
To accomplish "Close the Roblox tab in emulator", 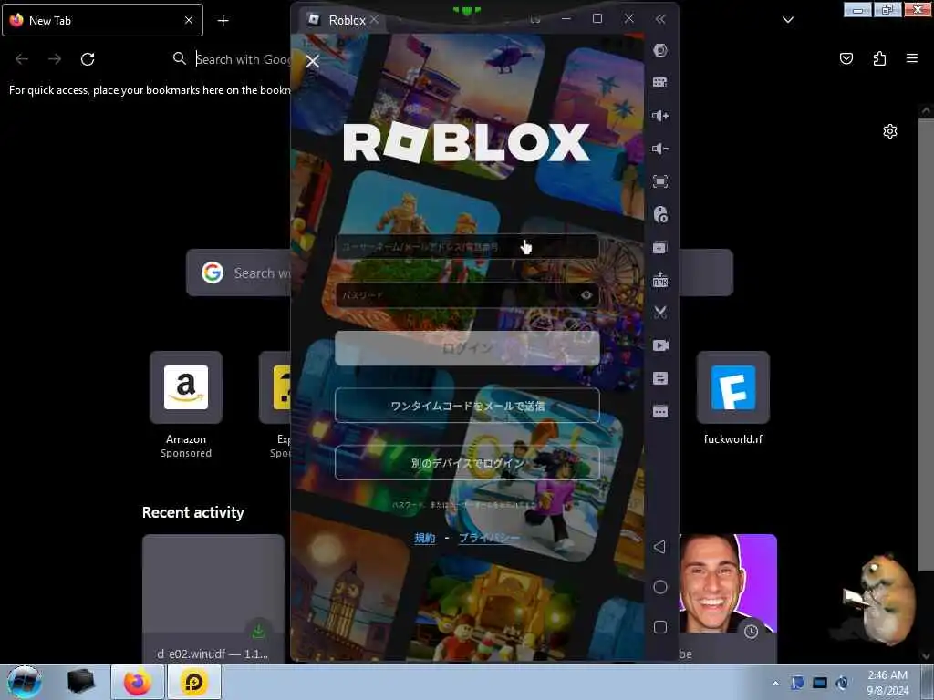I will click(x=374, y=20).
